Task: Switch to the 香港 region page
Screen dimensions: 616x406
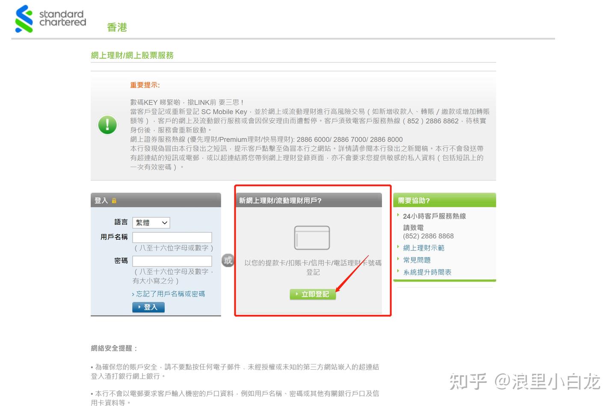Action: point(116,27)
